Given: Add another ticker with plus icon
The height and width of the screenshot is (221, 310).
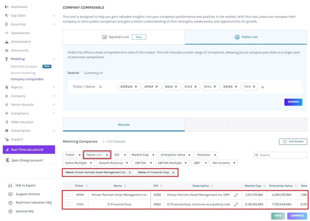Looking at the screenshot, I should (x=262, y=87).
